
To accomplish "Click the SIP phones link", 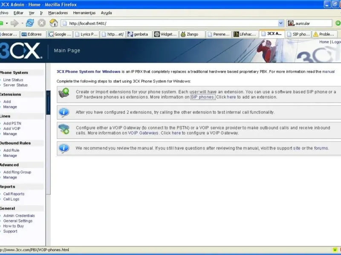I will tap(203, 97).
